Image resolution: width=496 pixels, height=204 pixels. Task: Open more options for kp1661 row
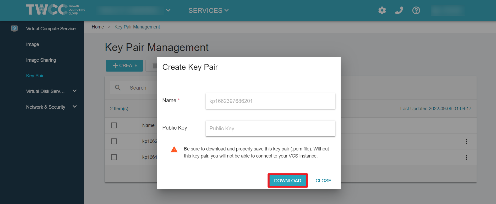tap(466, 157)
